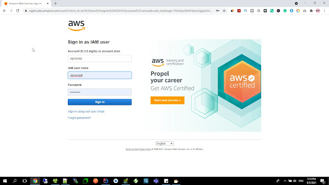
Task: Click the ENG language indicator
Action: pos(301,181)
